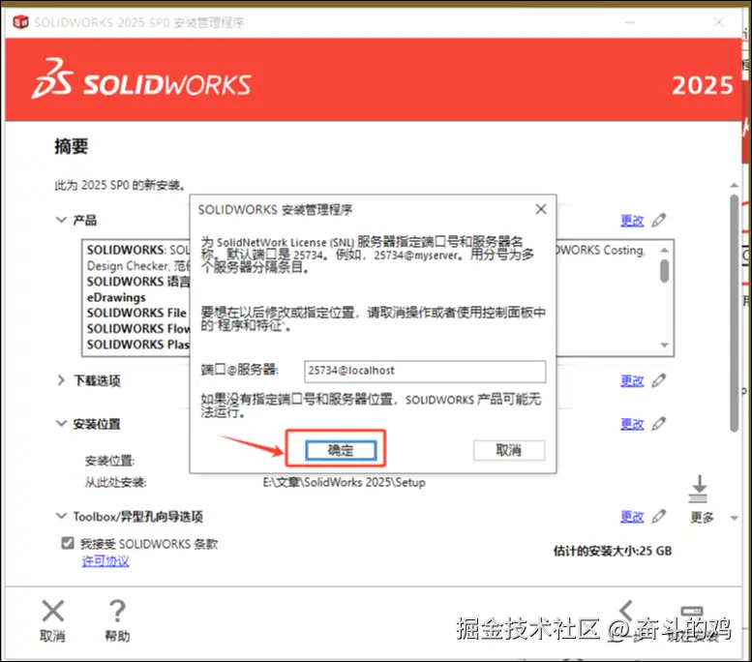The height and width of the screenshot is (662, 752).
Task: Click 更改 link for Toolbox options
Action: pos(632,517)
